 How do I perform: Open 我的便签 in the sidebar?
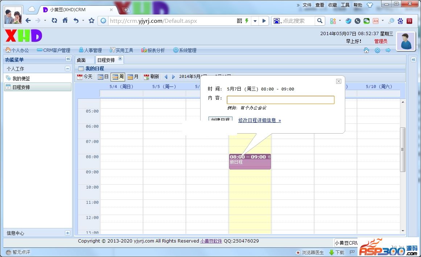pyautogui.click(x=21, y=78)
